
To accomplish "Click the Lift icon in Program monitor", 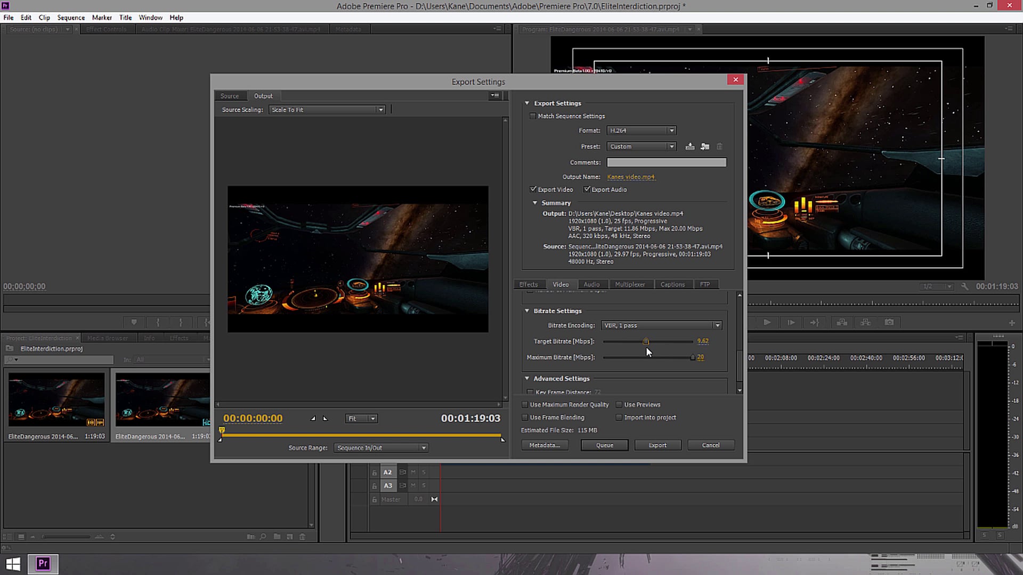I will click(x=842, y=322).
